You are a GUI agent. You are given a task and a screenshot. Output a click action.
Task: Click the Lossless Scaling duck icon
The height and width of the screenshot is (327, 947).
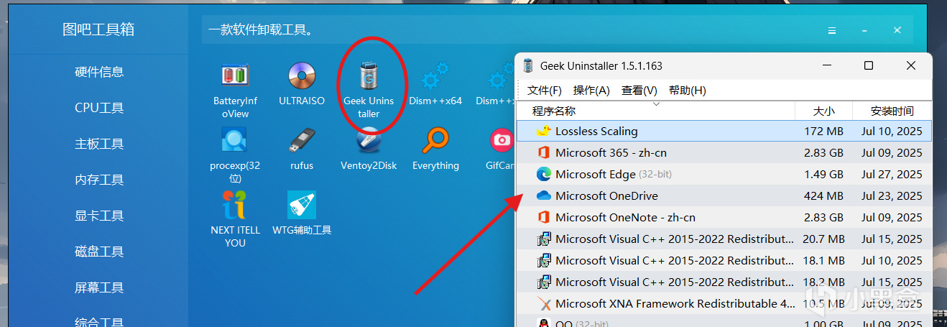(x=544, y=131)
